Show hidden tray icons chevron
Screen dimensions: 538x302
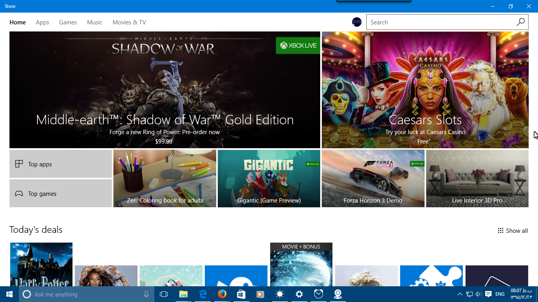[460, 294]
